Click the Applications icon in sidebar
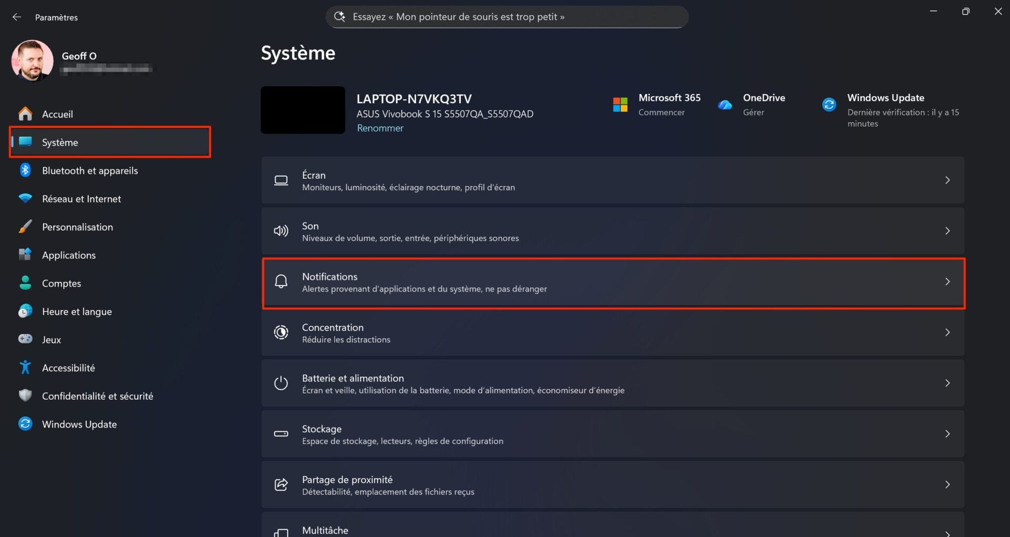Viewport: 1010px width, 537px height. click(25, 255)
